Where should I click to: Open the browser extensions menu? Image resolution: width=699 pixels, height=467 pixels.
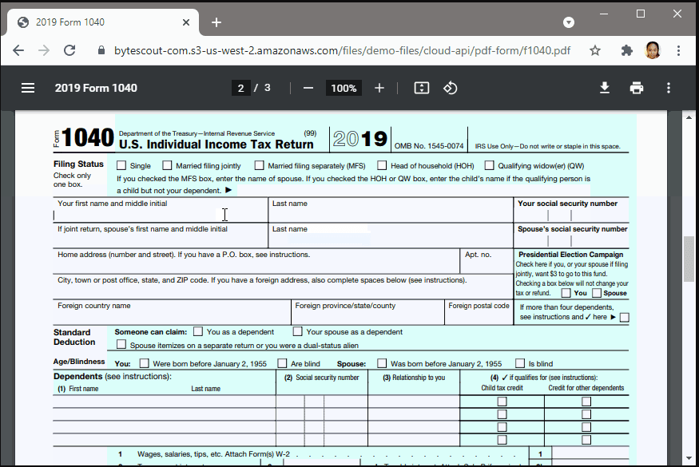point(626,49)
